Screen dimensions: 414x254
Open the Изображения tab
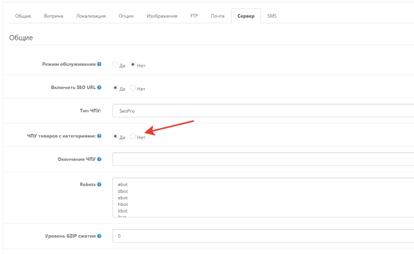tap(162, 16)
